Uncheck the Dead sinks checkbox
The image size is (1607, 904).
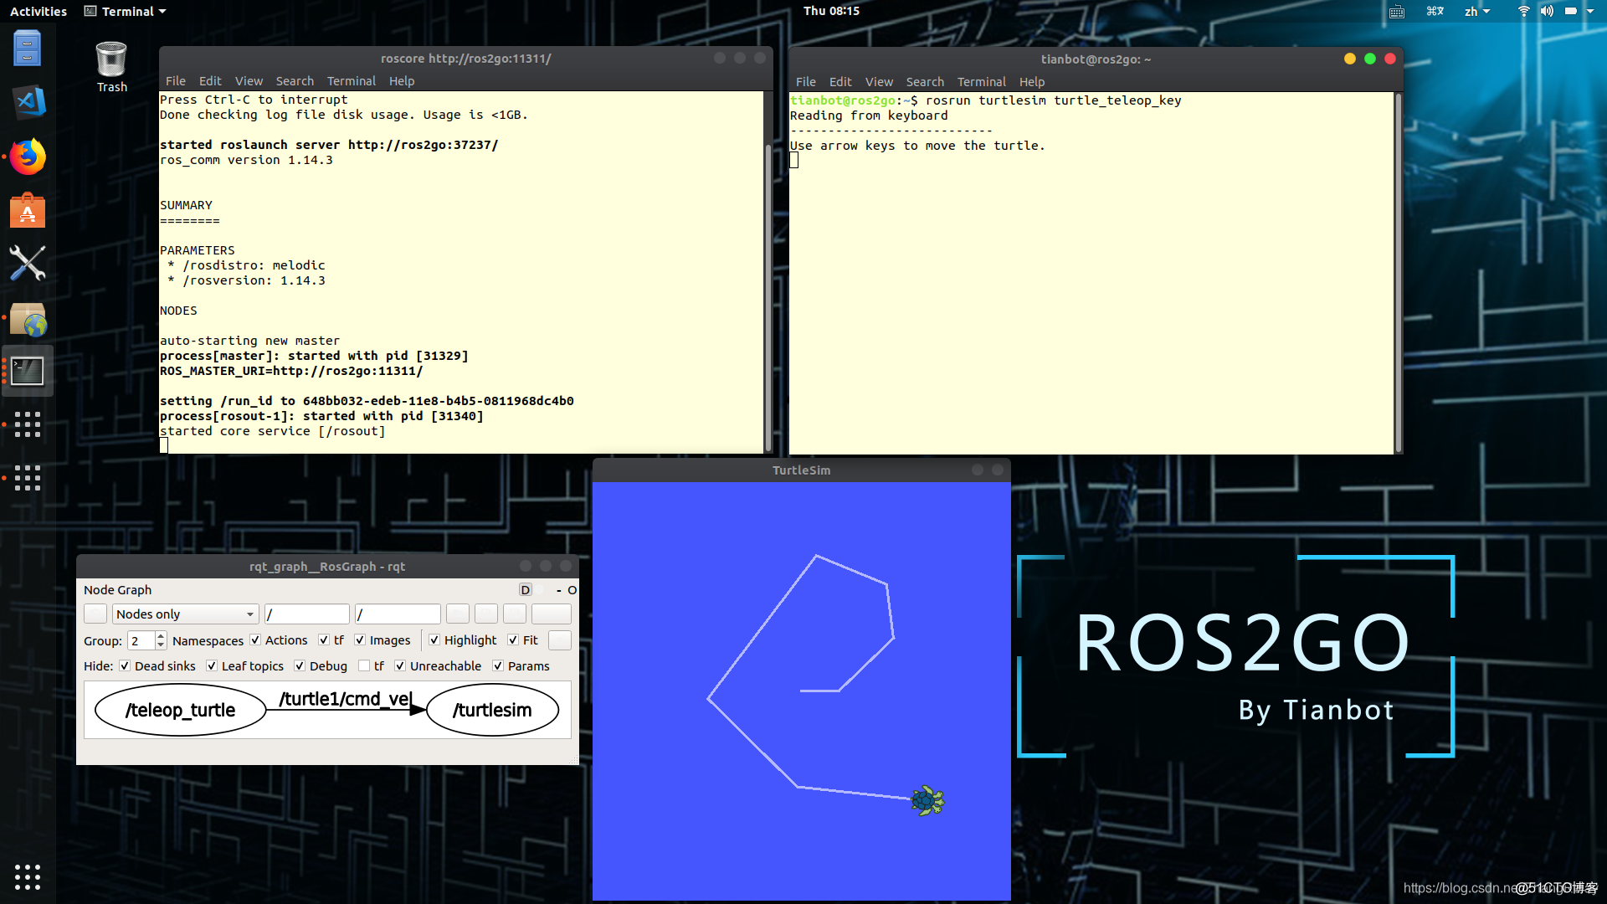click(125, 666)
